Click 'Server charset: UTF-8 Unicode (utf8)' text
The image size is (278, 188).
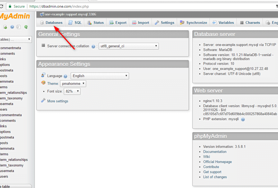coord(232,73)
